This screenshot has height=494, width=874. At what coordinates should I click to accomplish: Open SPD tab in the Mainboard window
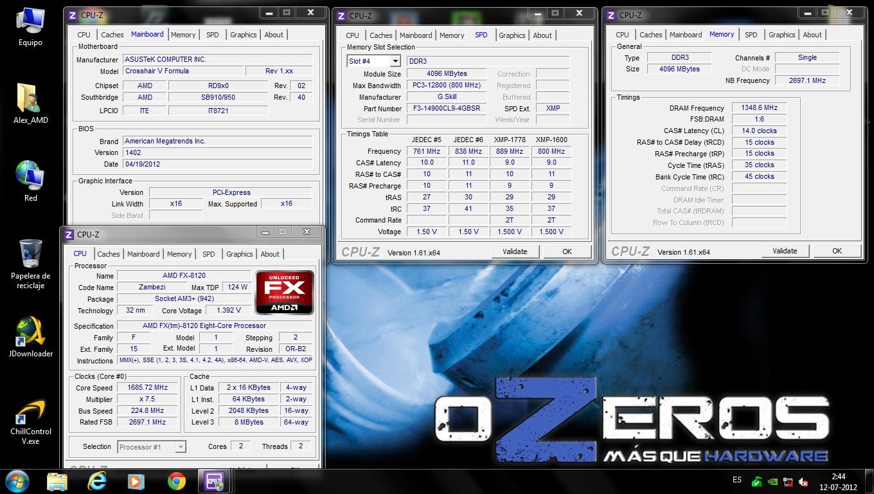213,35
